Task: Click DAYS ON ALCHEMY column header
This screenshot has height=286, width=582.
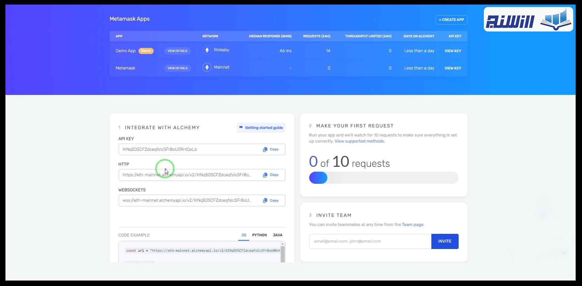Action: 419,36
